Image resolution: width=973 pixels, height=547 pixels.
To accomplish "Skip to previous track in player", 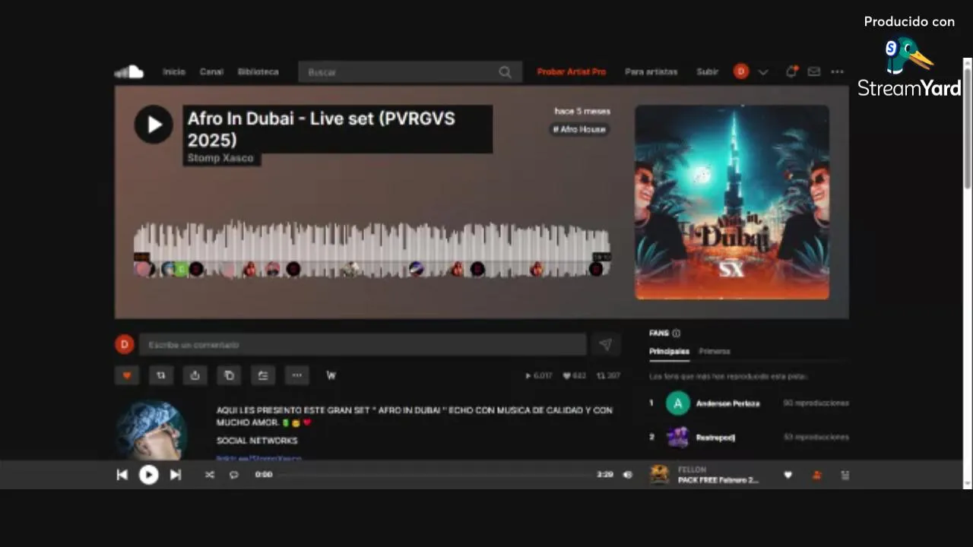I will (122, 475).
